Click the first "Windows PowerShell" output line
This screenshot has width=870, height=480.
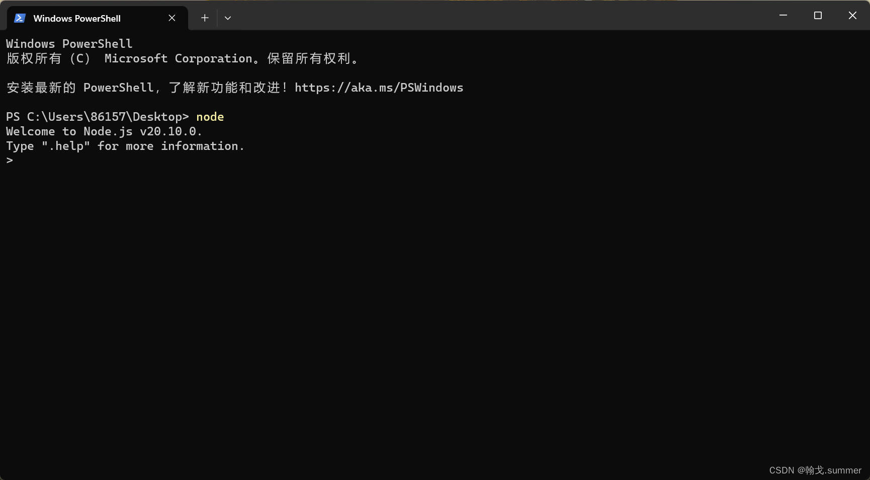(69, 44)
